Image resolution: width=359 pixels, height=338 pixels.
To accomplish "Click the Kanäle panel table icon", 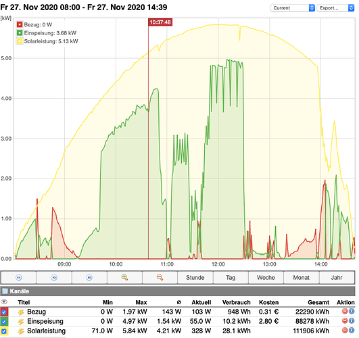I will (5, 291).
